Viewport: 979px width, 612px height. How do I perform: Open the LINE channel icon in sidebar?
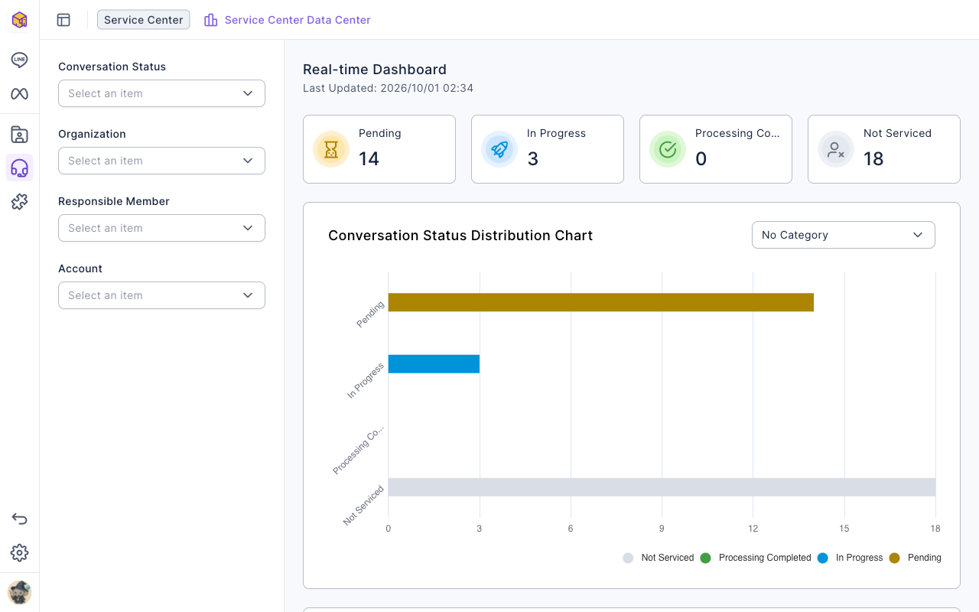(20, 60)
